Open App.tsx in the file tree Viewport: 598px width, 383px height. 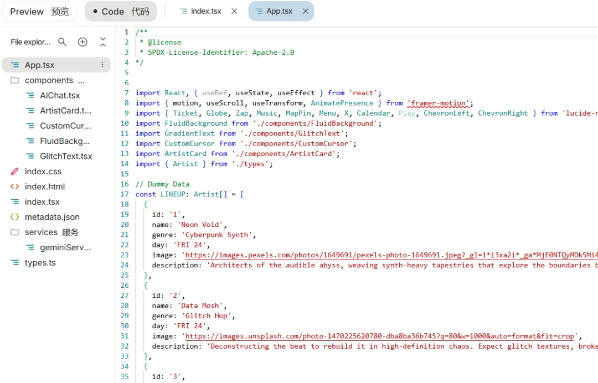pos(56,65)
